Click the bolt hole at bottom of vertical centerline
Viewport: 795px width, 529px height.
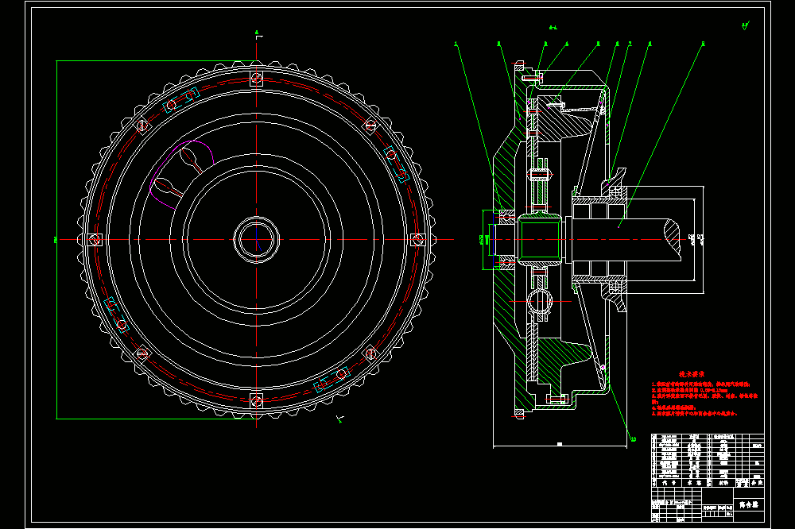point(257,401)
